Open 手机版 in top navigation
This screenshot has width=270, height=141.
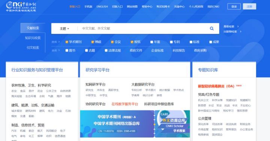[88, 6]
